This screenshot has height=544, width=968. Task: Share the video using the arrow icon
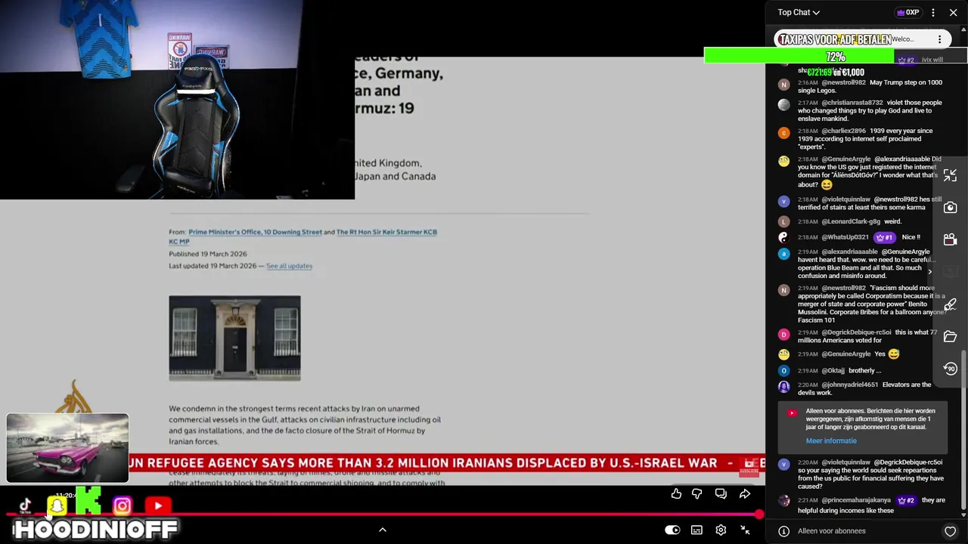[745, 493]
